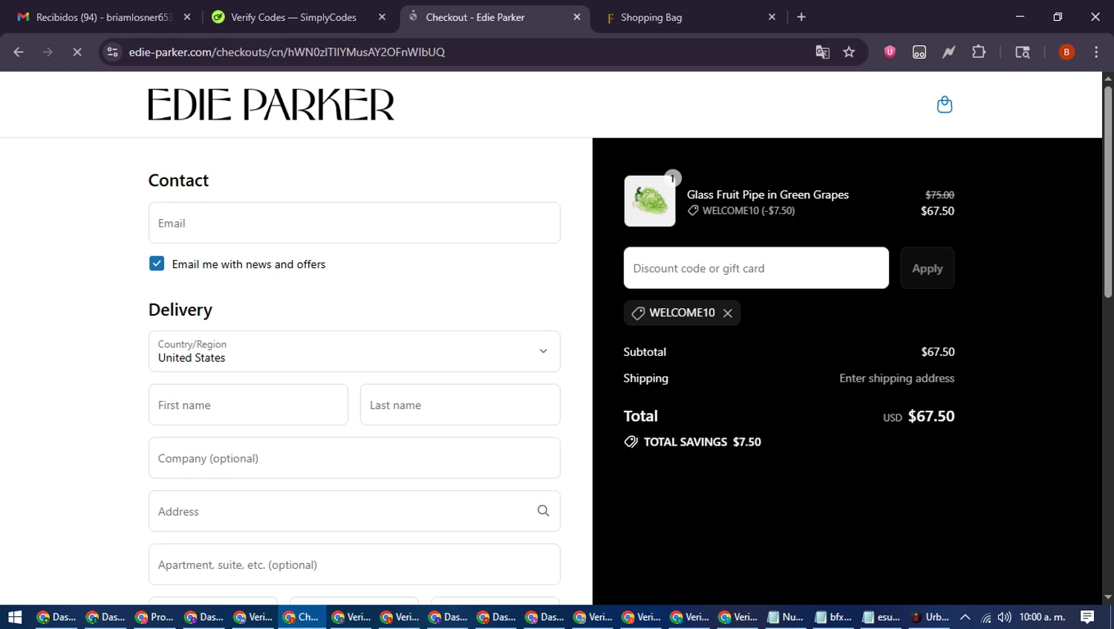Click the taskbar clock 10:00 a. m.

(x=1043, y=617)
